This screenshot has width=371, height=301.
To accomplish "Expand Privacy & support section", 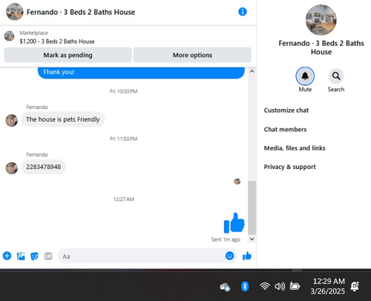I will pyautogui.click(x=289, y=167).
